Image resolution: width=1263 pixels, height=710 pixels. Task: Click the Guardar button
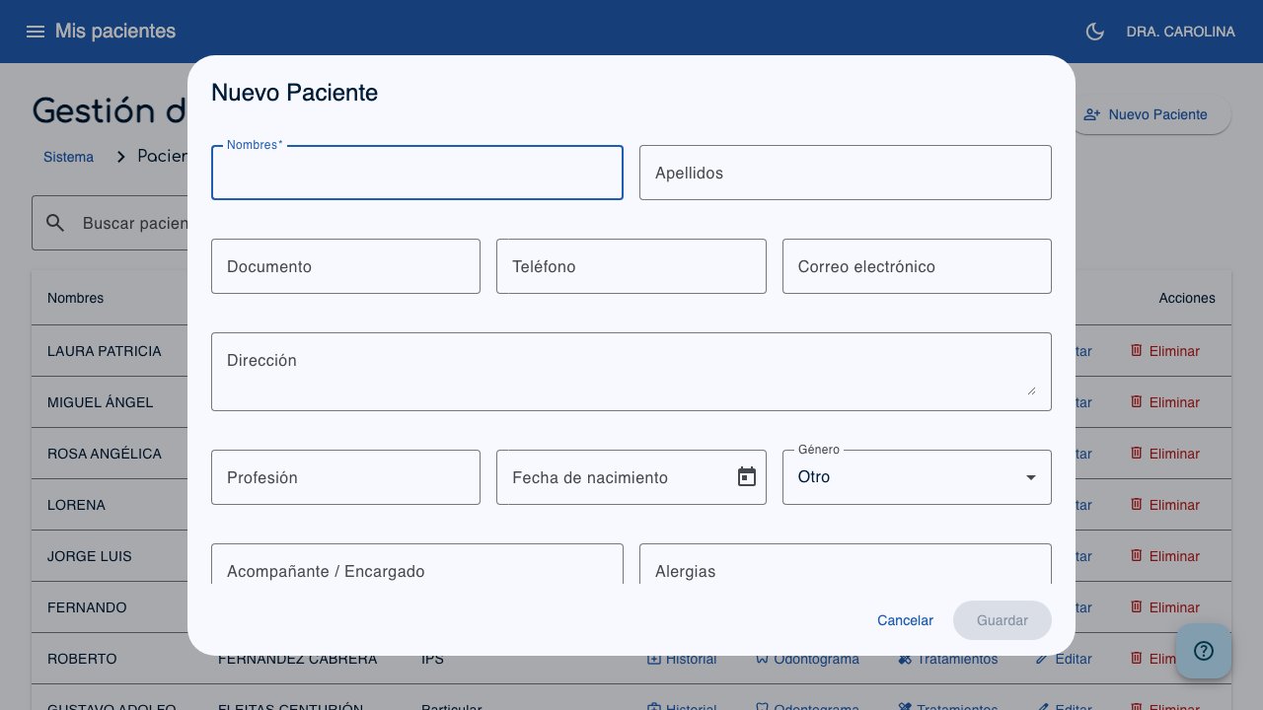coord(1003,620)
